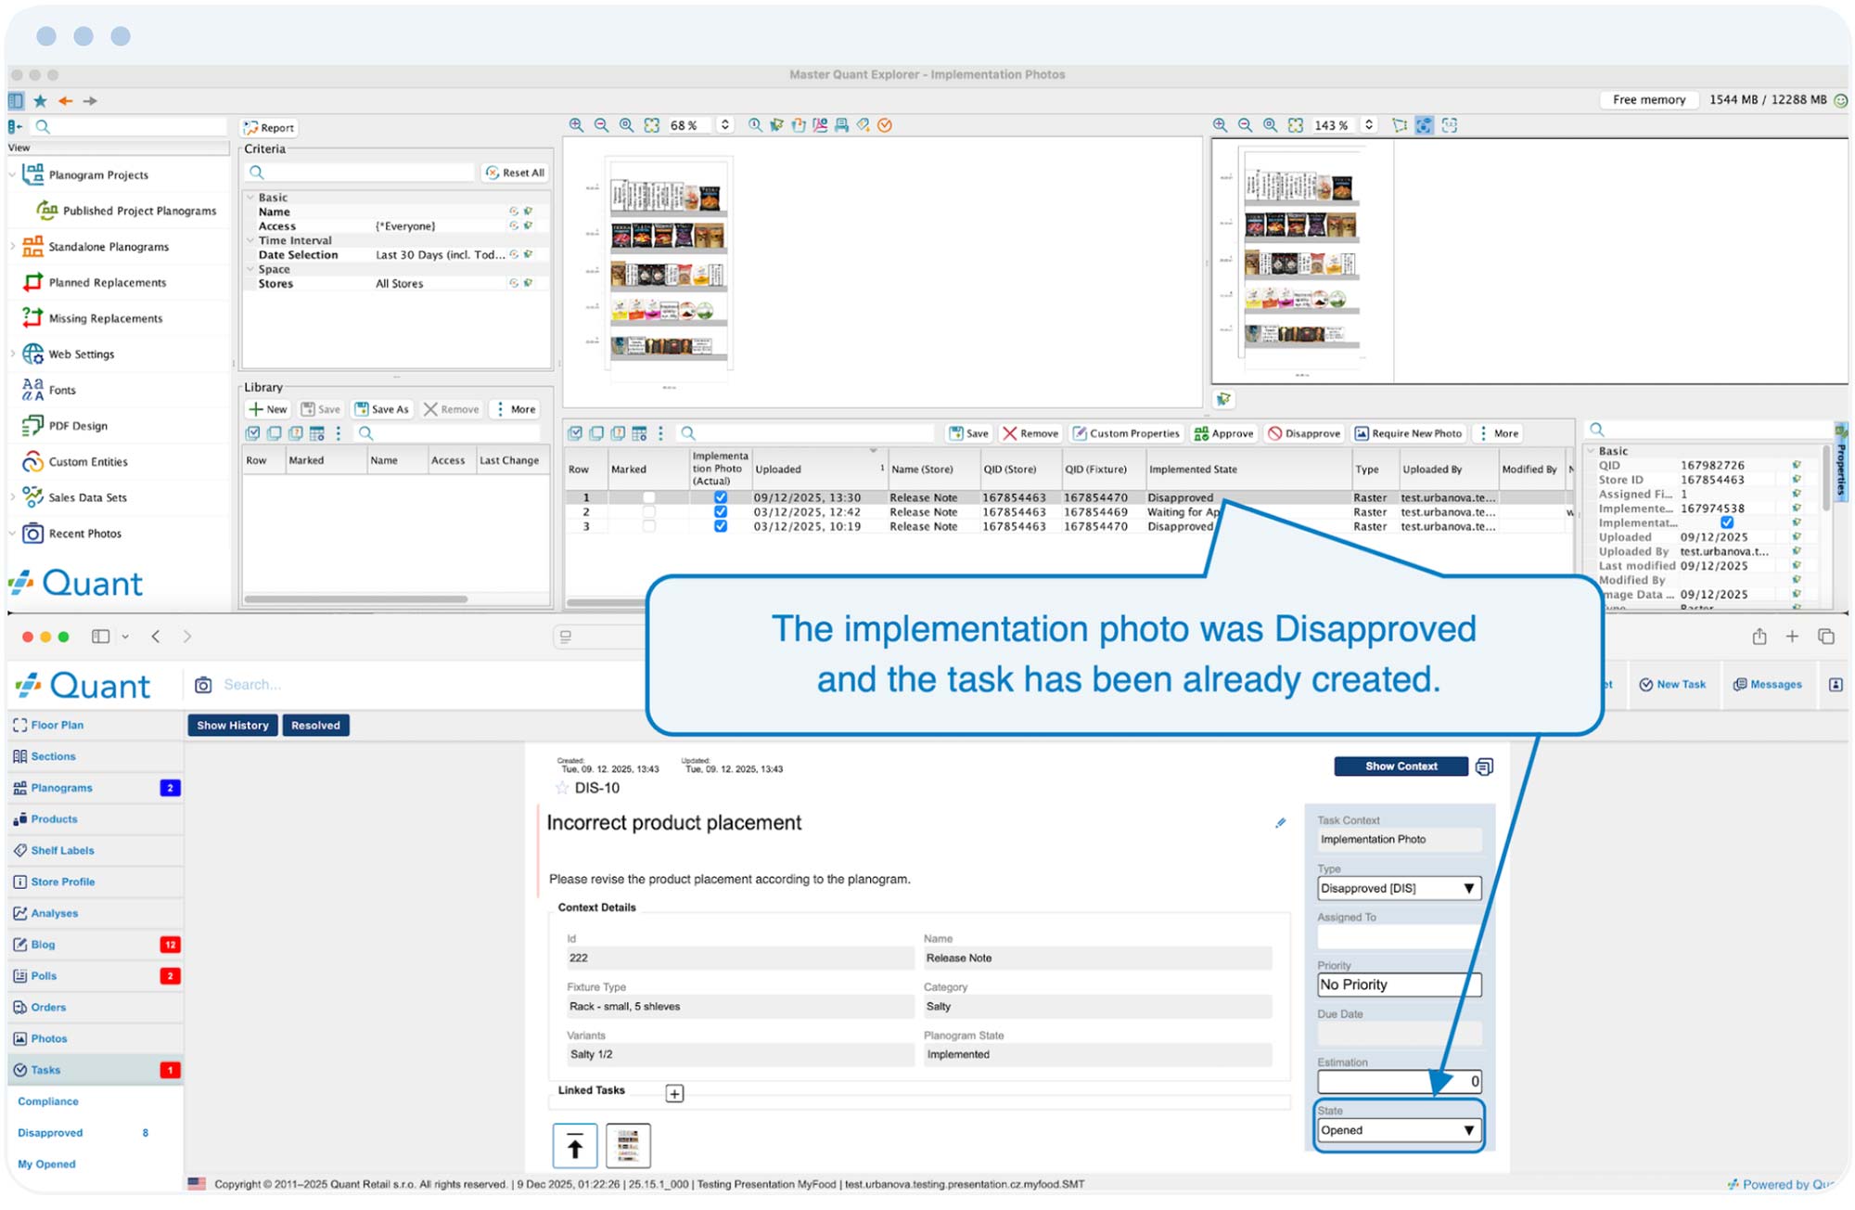Open the State dropdown showing Opened

(x=1399, y=1130)
